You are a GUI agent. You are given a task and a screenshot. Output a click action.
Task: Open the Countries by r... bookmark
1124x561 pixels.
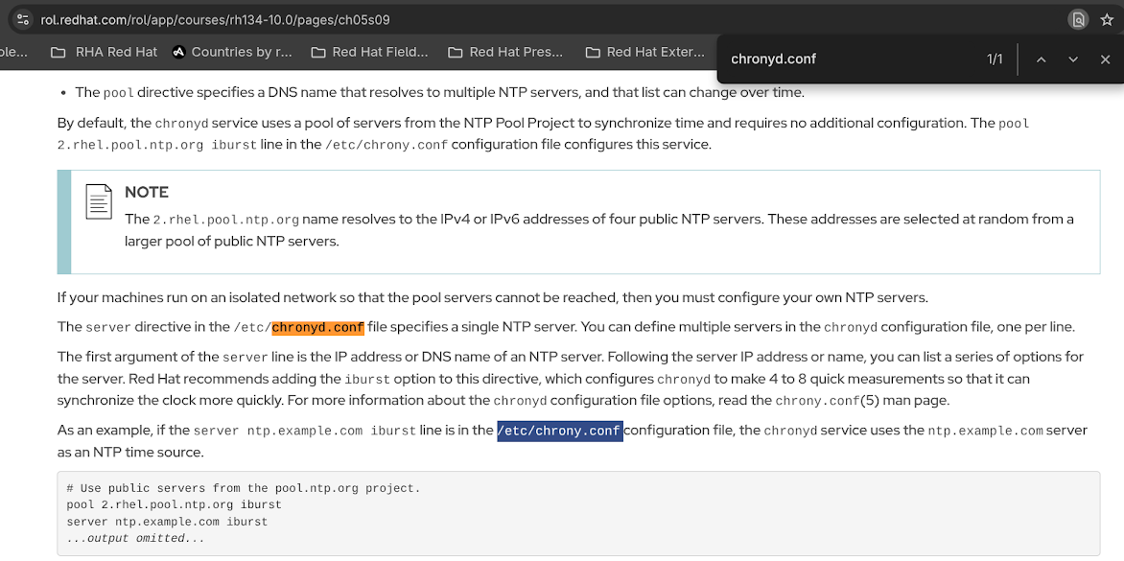[x=232, y=52]
